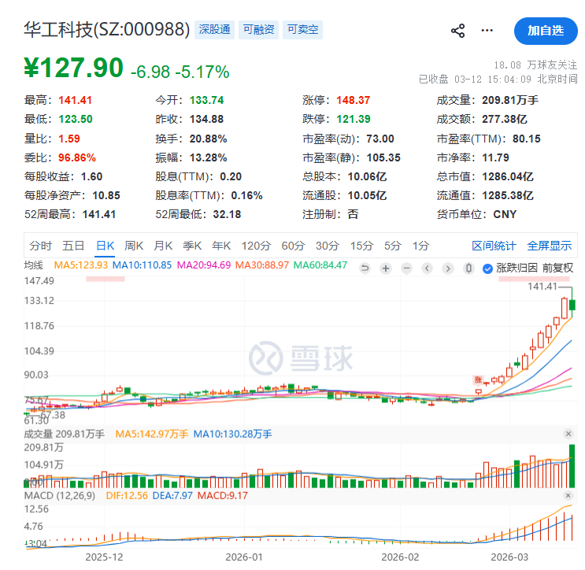Screen dimensions: 585x570
Task: Click the 成交量 209.81万手 panel label
Action: [65, 435]
